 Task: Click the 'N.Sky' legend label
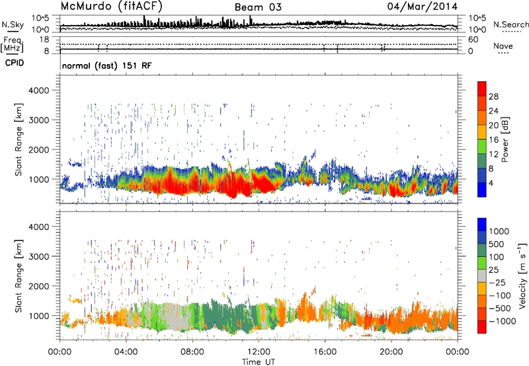(x=13, y=24)
